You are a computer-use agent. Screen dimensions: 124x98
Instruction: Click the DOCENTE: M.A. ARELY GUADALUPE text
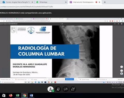30,64
